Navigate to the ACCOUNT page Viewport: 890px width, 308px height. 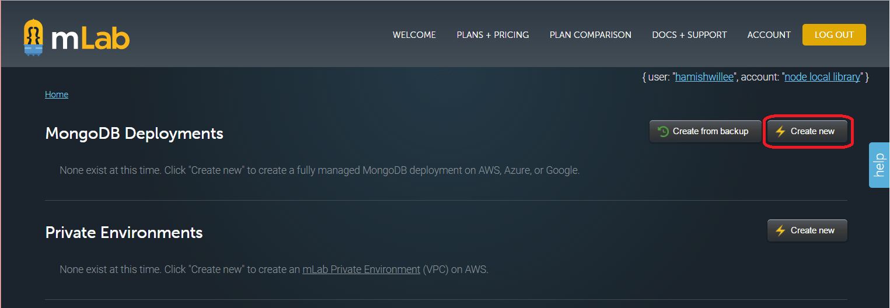[x=769, y=35]
